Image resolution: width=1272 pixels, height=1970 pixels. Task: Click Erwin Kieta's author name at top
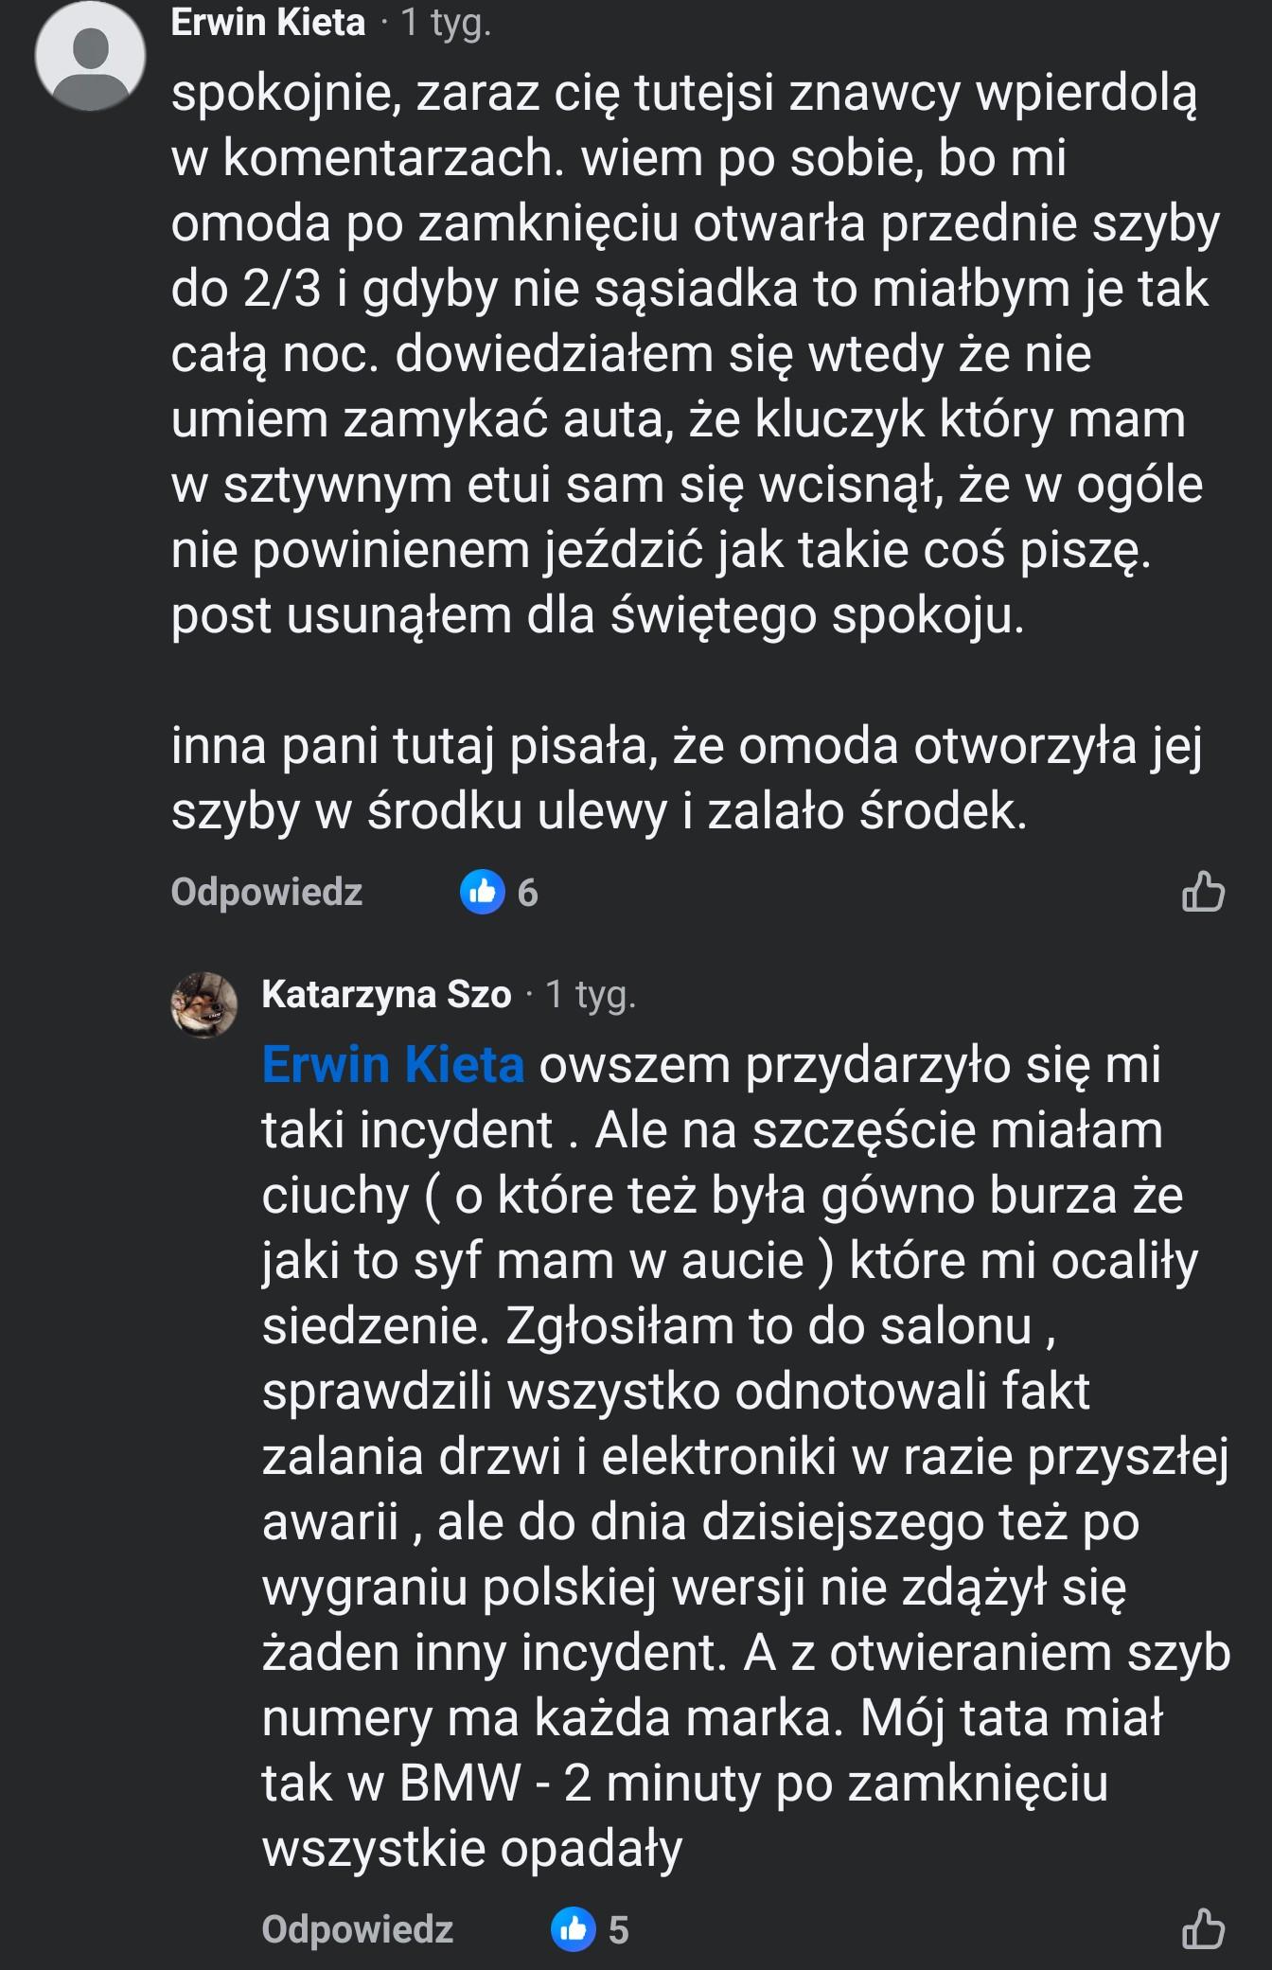click(x=268, y=22)
